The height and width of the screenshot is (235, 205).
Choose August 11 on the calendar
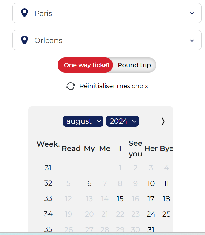[x=166, y=183]
